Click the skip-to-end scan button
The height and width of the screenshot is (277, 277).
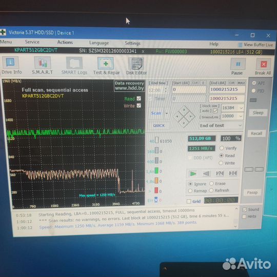[x=233, y=173]
